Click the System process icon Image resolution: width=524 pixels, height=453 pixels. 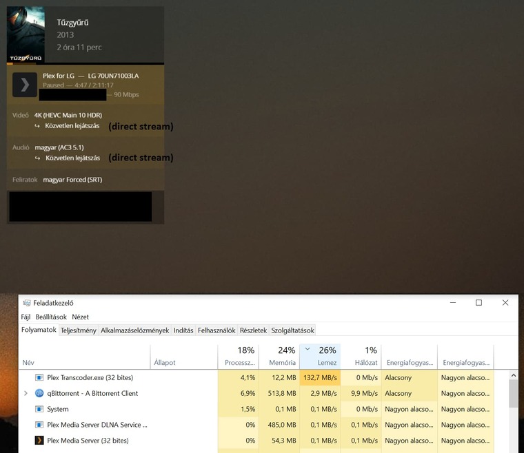coord(39,409)
